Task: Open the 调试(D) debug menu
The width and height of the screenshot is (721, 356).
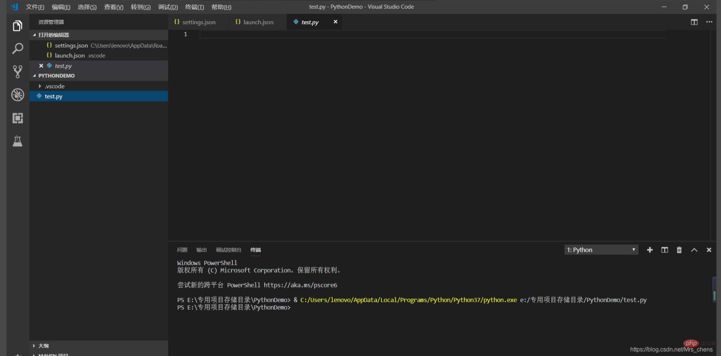Action: (168, 7)
